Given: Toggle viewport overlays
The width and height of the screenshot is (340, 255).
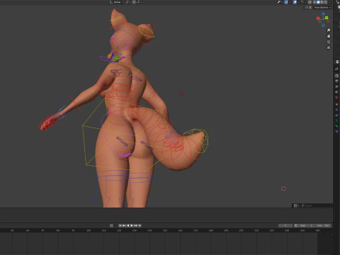Looking at the screenshot, I should (x=295, y=2).
